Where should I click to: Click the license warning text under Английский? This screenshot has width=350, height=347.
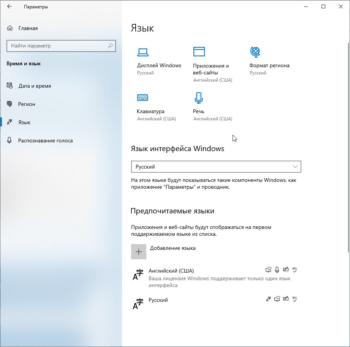(220, 282)
